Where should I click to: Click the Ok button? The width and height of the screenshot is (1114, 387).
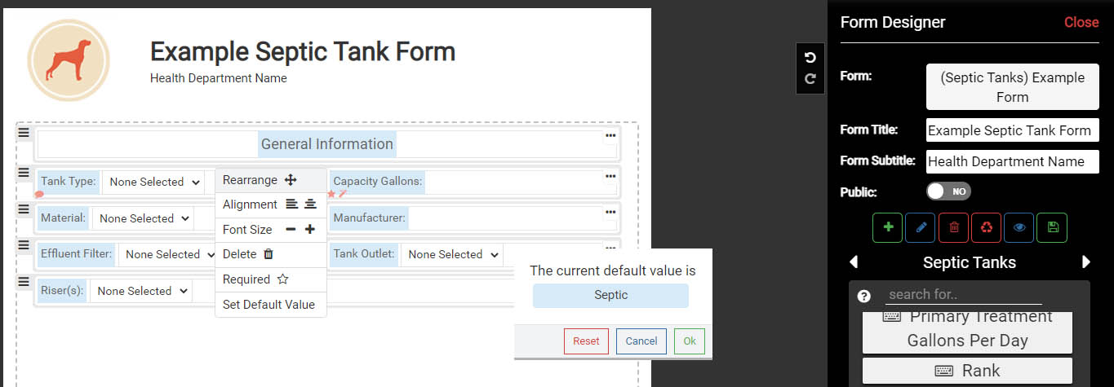point(690,341)
